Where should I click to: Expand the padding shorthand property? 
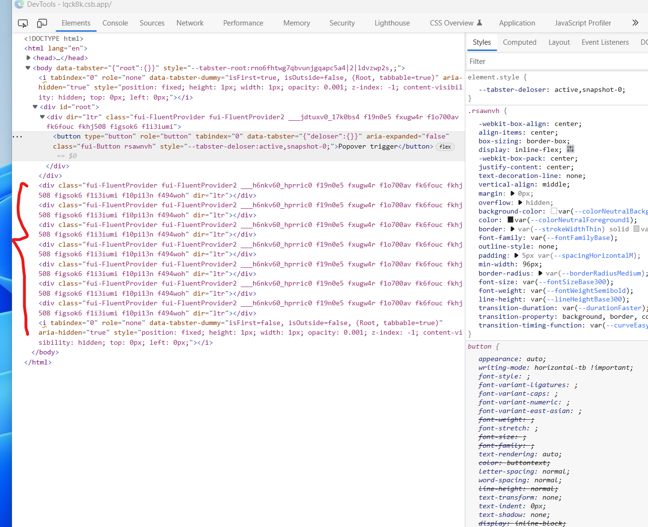tap(515, 255)
